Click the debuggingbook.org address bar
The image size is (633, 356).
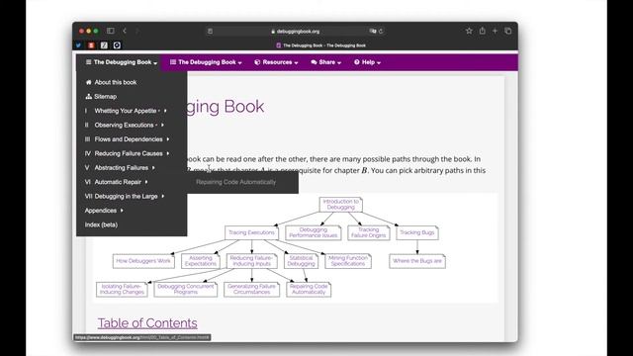click(296, 31)
